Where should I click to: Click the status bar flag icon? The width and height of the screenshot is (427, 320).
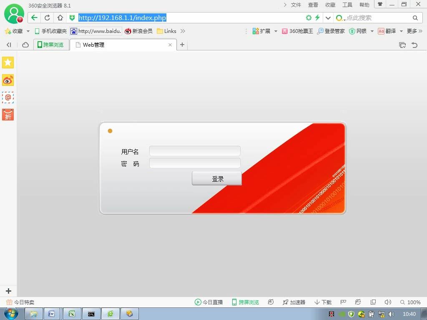click(343, 302)
